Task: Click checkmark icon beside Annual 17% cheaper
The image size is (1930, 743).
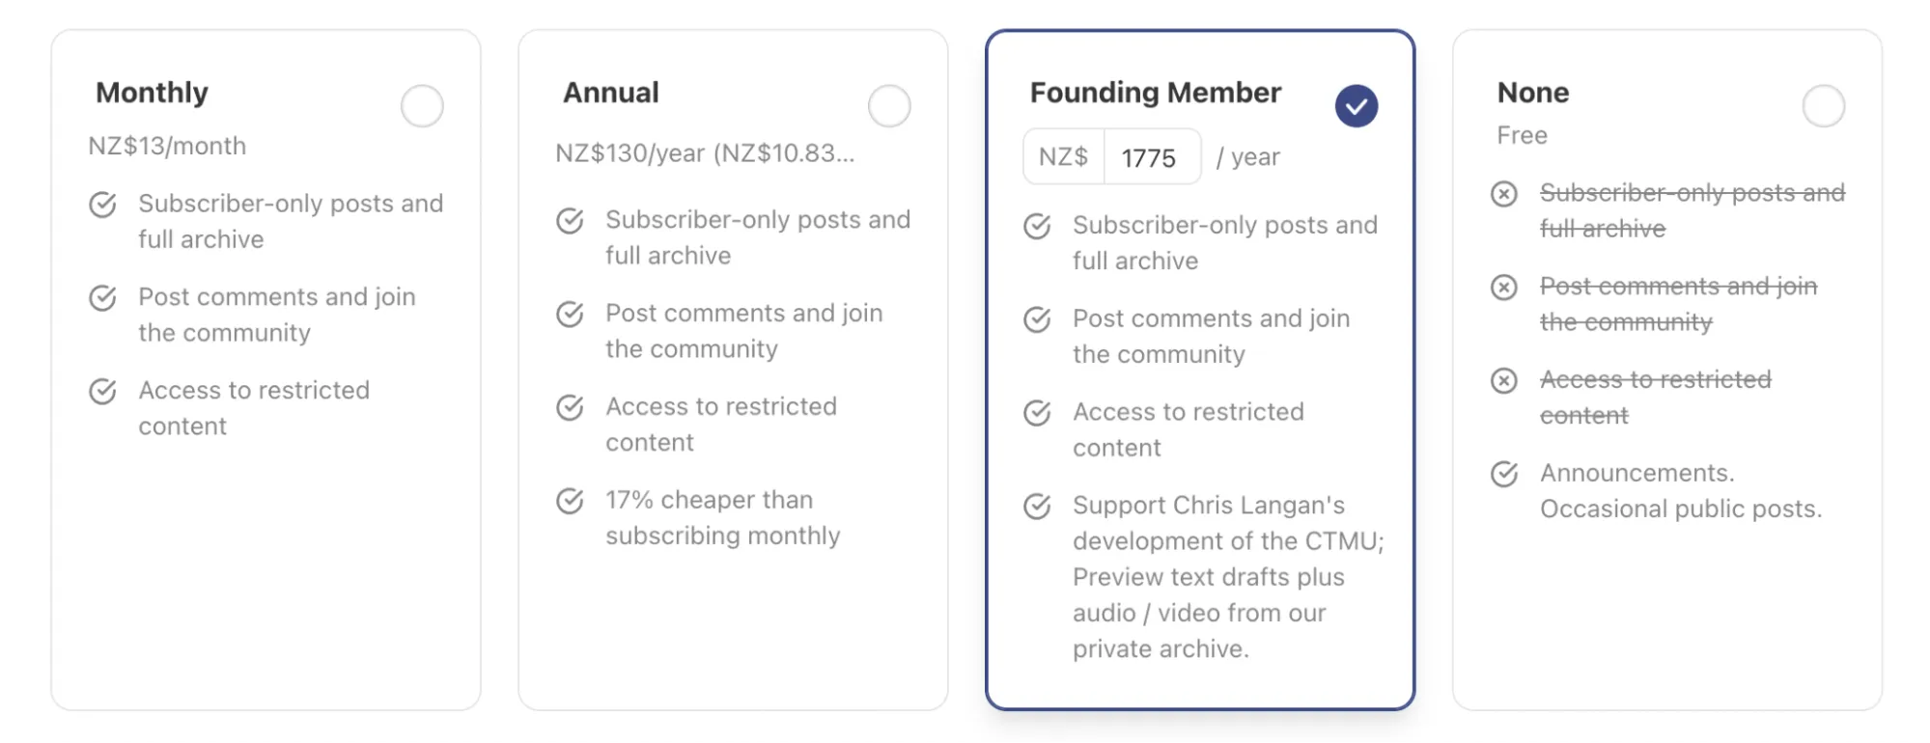Action: (570, 501)
